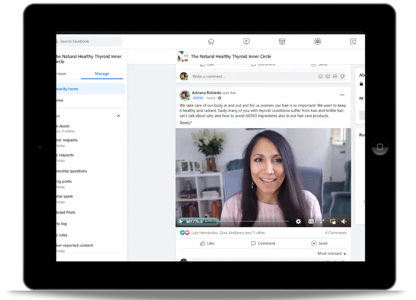Click the post audience globe icon
This screenshot has height=300, width=416.
point(219,98)
